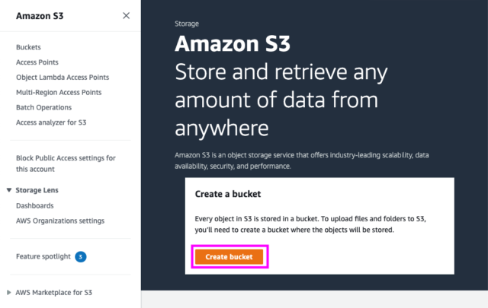View Access analyzer for S3
Image resolution: width=488 pixels, height=308 pixels.
pos(51,122)
